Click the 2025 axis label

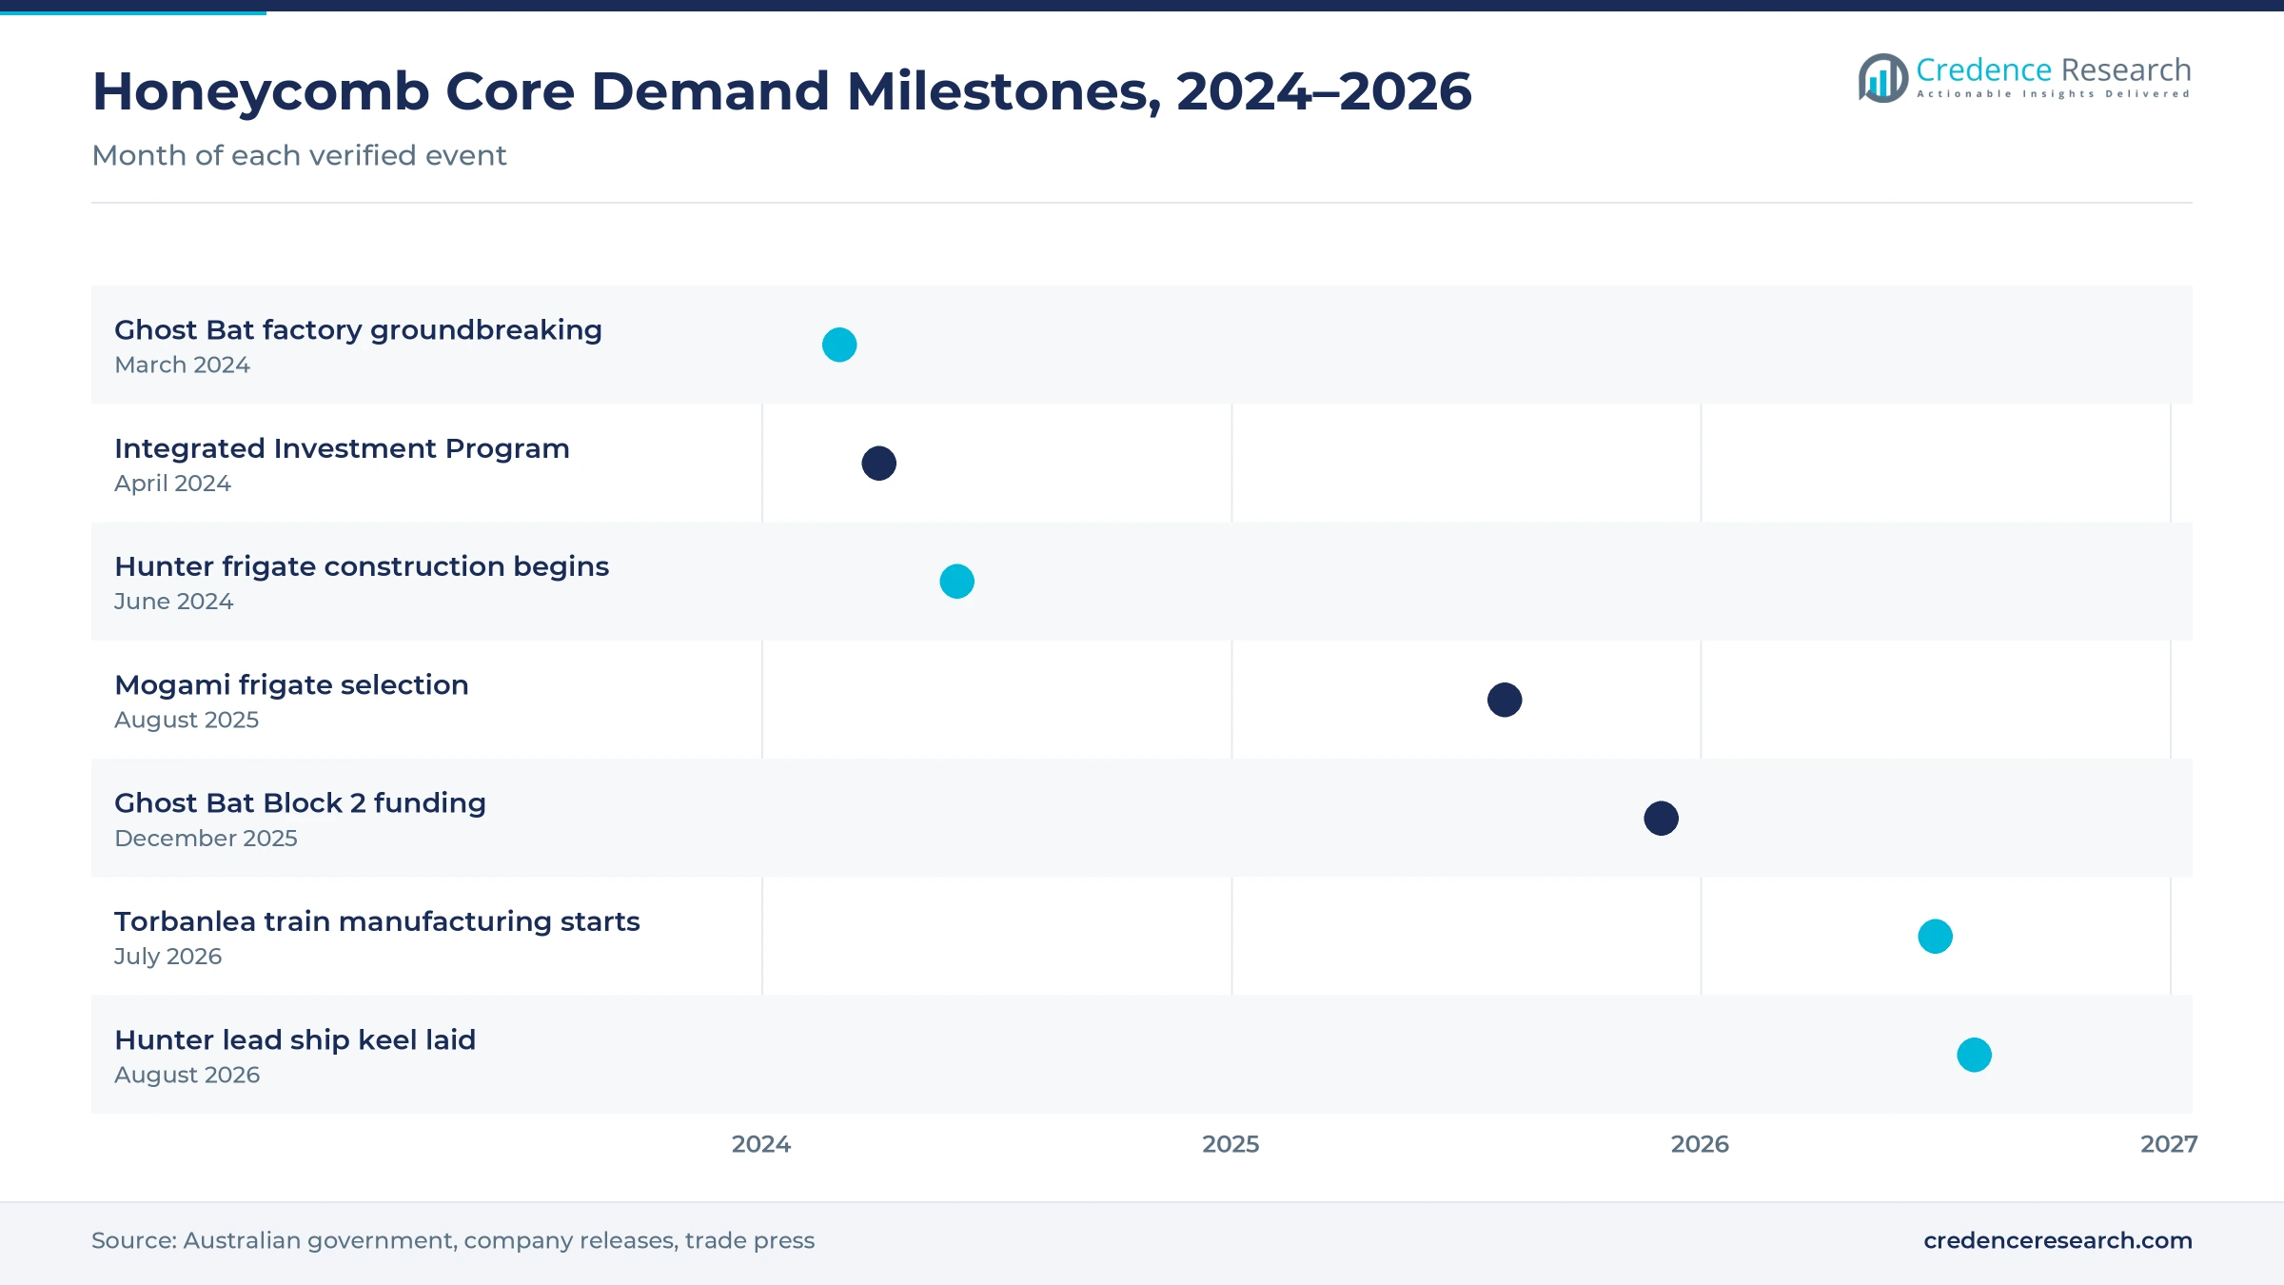pos(1231,1144)
